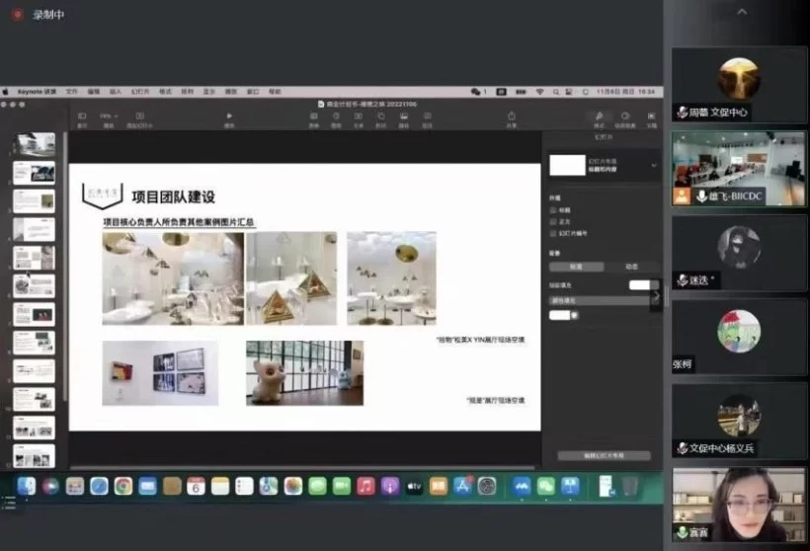Toggle the 标题 (Title) checkbox
The image size is (810, 551).
(x=552, y=210)
